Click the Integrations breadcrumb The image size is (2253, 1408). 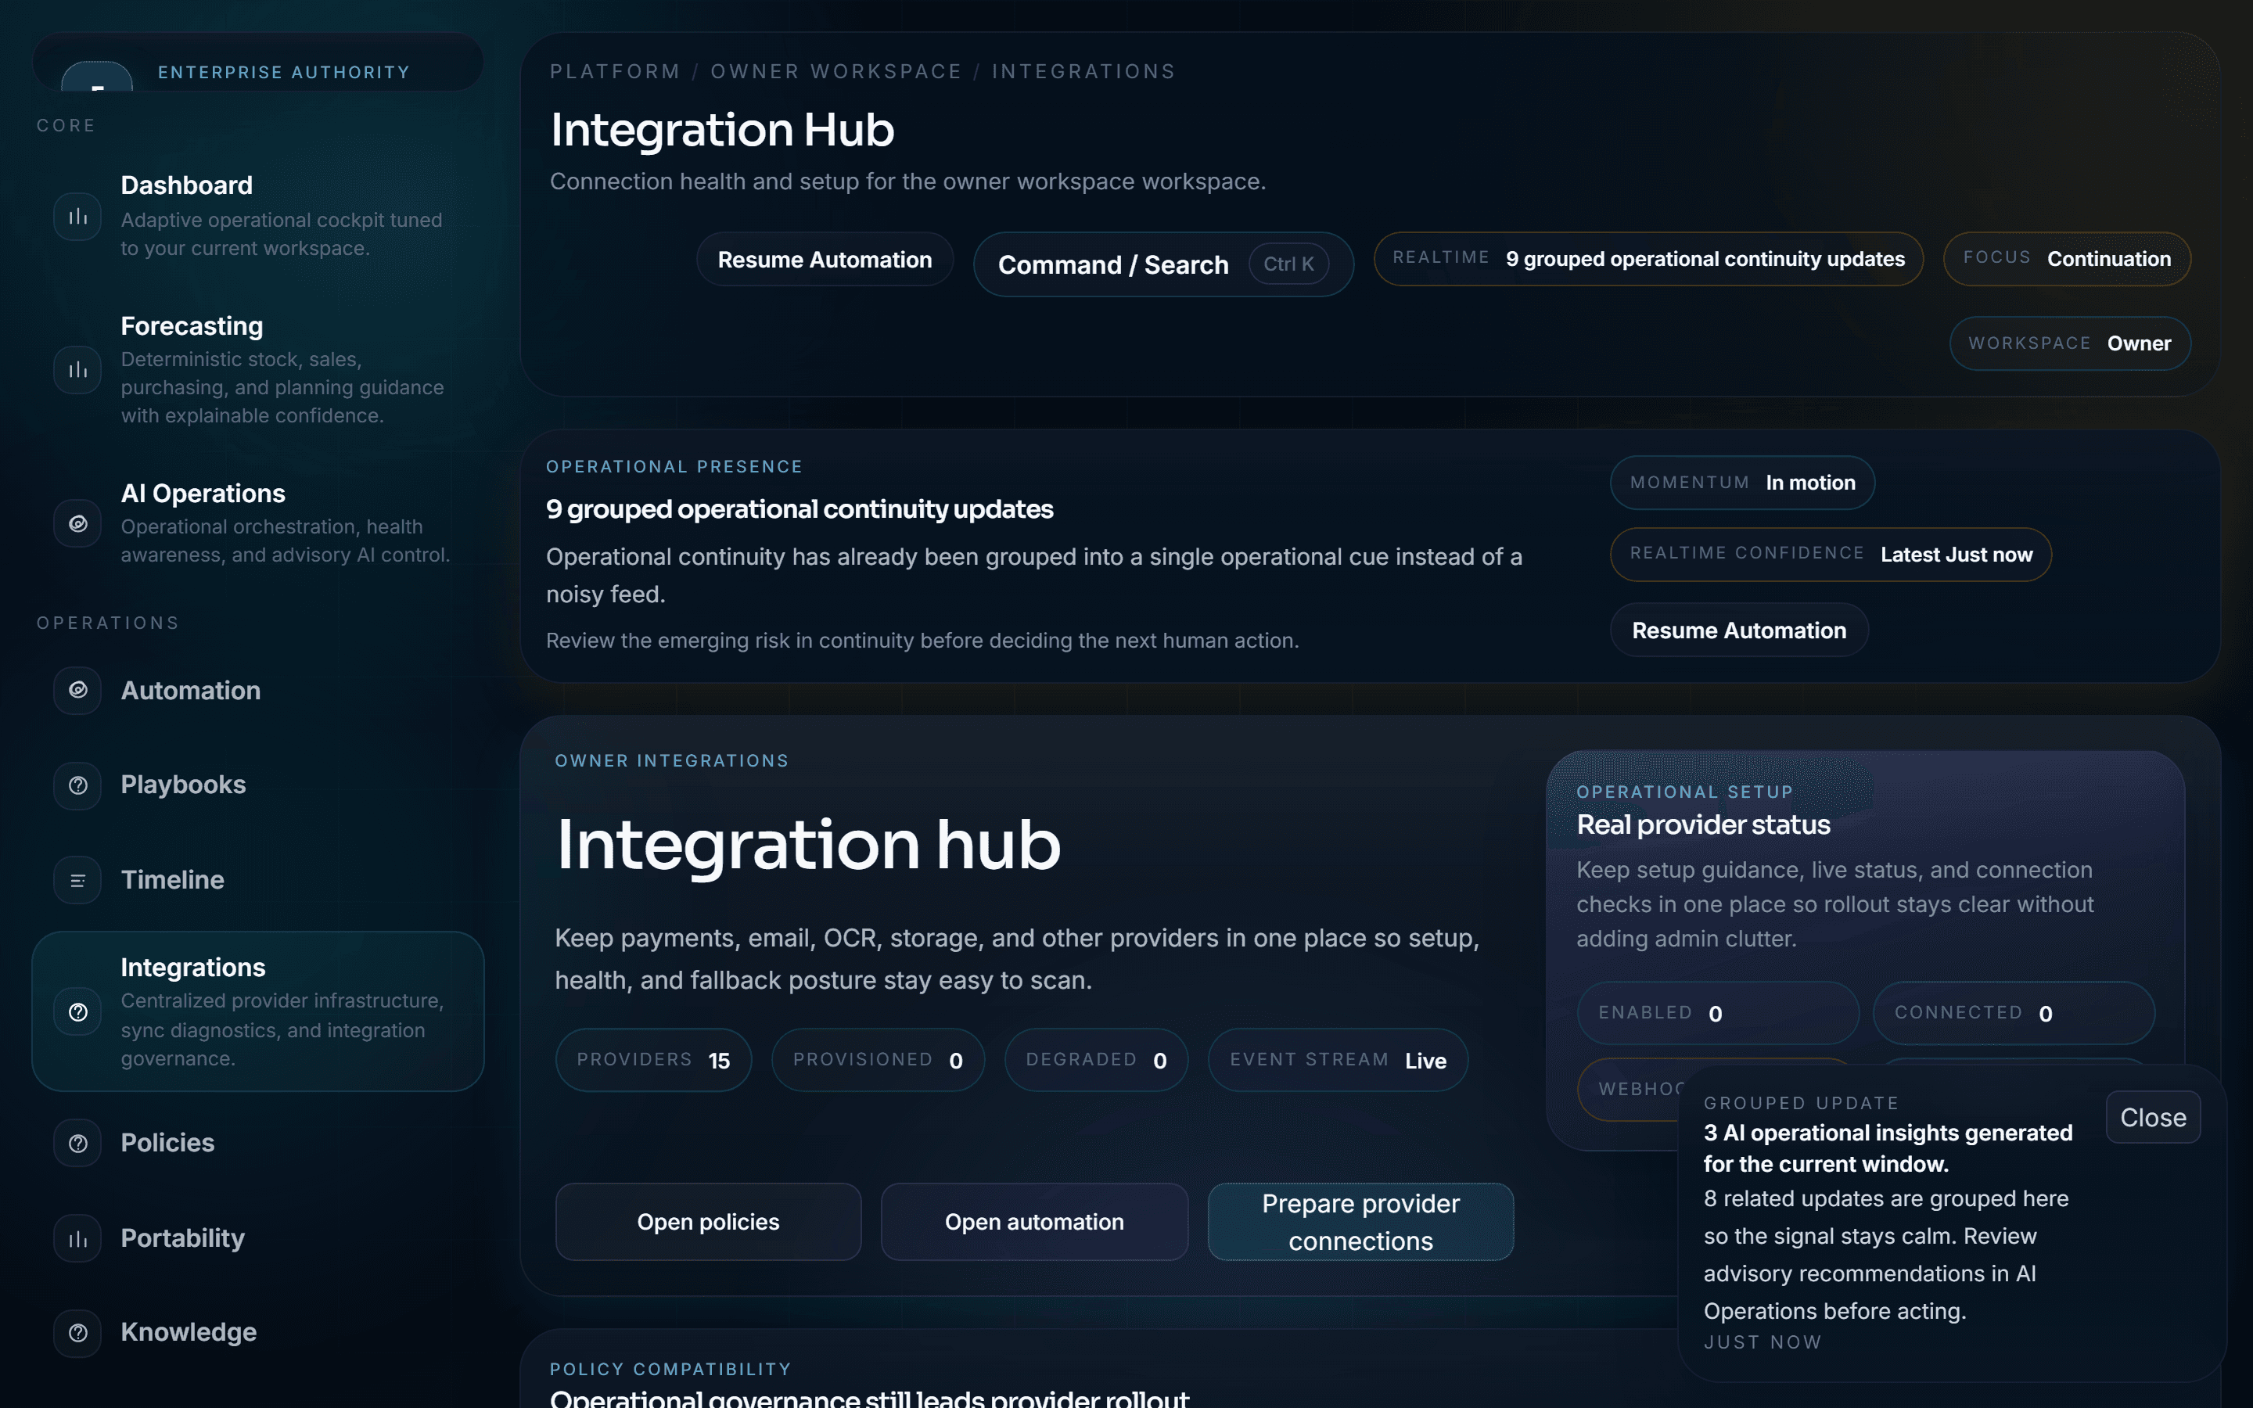(x=1083, y=72)
